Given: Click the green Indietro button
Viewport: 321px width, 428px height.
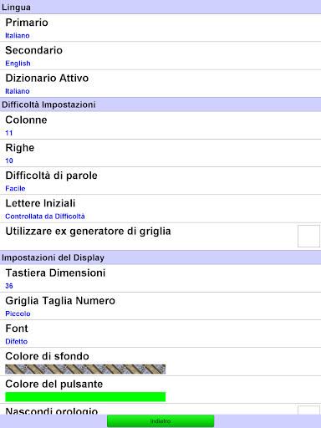Looking at the screenshot, I should click(160, 421).
